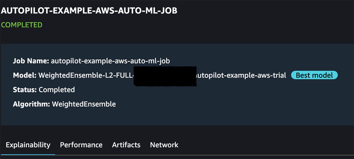
Task: Click the Status field label
Action: (x=25, y=90)
